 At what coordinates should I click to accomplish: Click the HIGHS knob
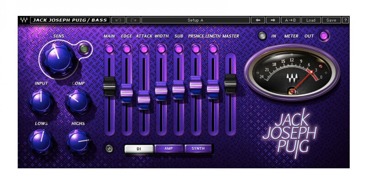click(x=78, y=141)
